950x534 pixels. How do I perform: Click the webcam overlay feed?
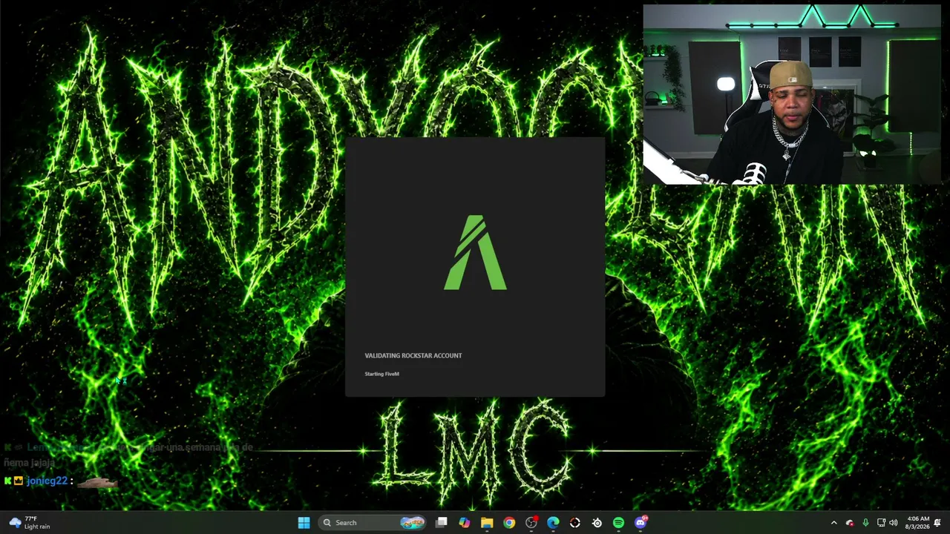[x=792, y=94]
